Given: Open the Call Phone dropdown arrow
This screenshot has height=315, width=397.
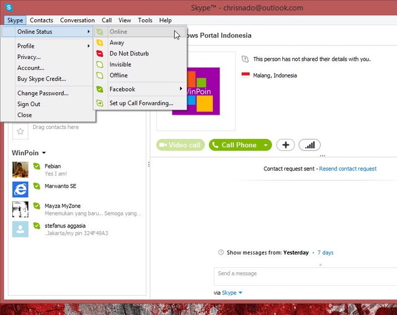Looking at the screenshot, I should click(x=265, y=145).
